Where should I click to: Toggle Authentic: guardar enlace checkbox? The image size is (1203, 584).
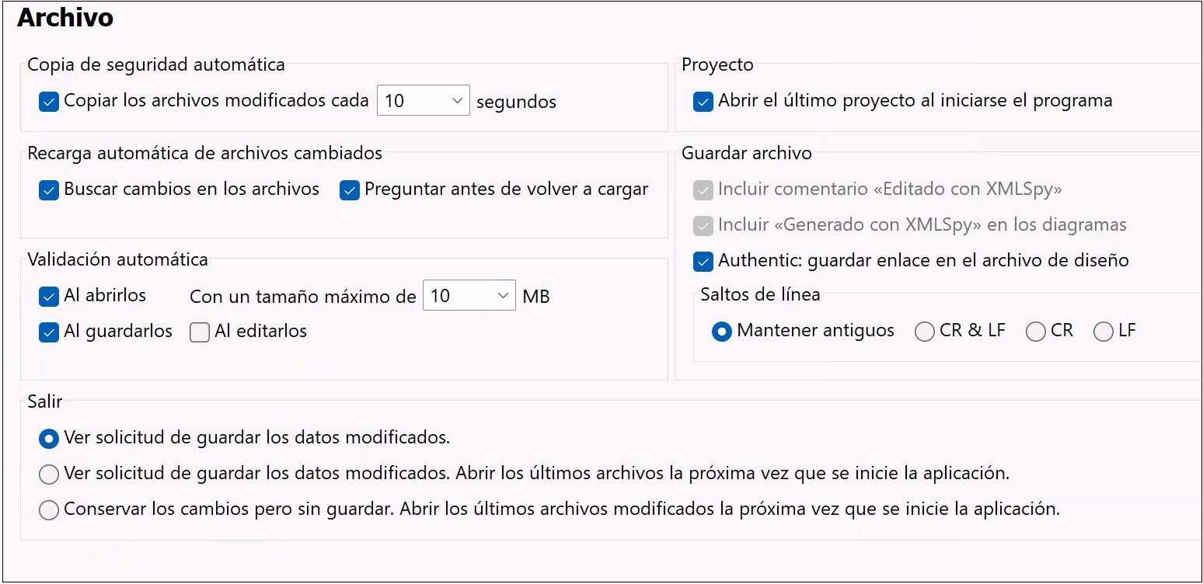pyautogui.click(x=703, y=262)
